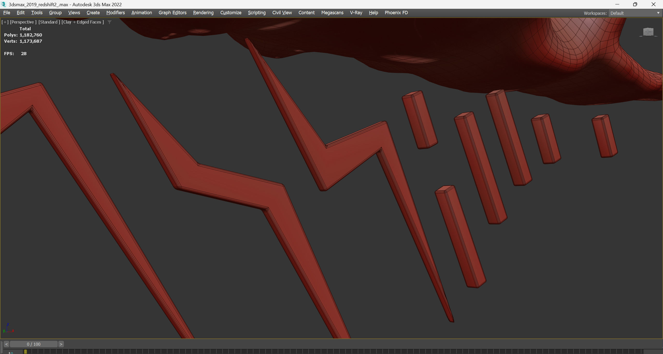Open the Phoenix FD menu
This screenshot has height=354, width=663.
click(x=396, y=13)
